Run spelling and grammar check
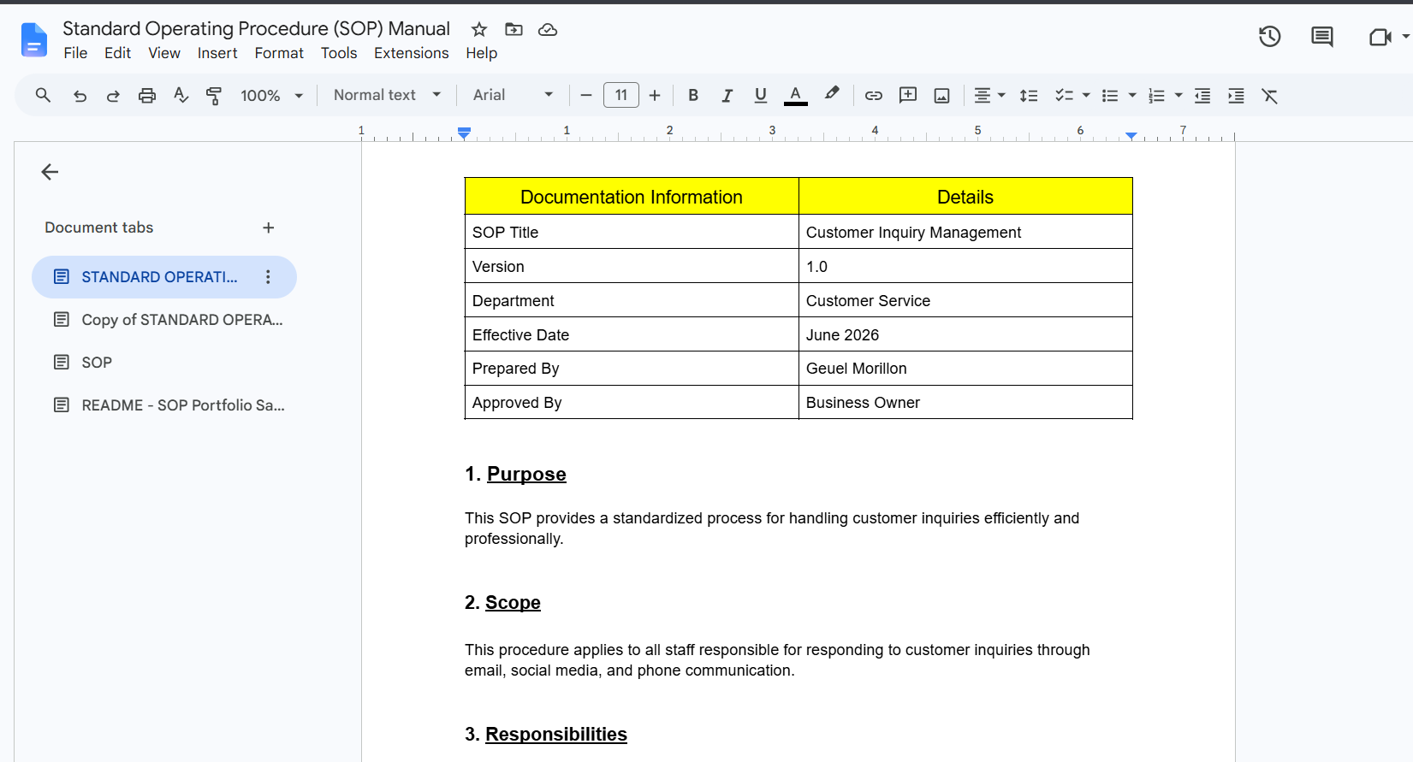The width and height of the screenshot is (1413, 762). pos(181,95)
